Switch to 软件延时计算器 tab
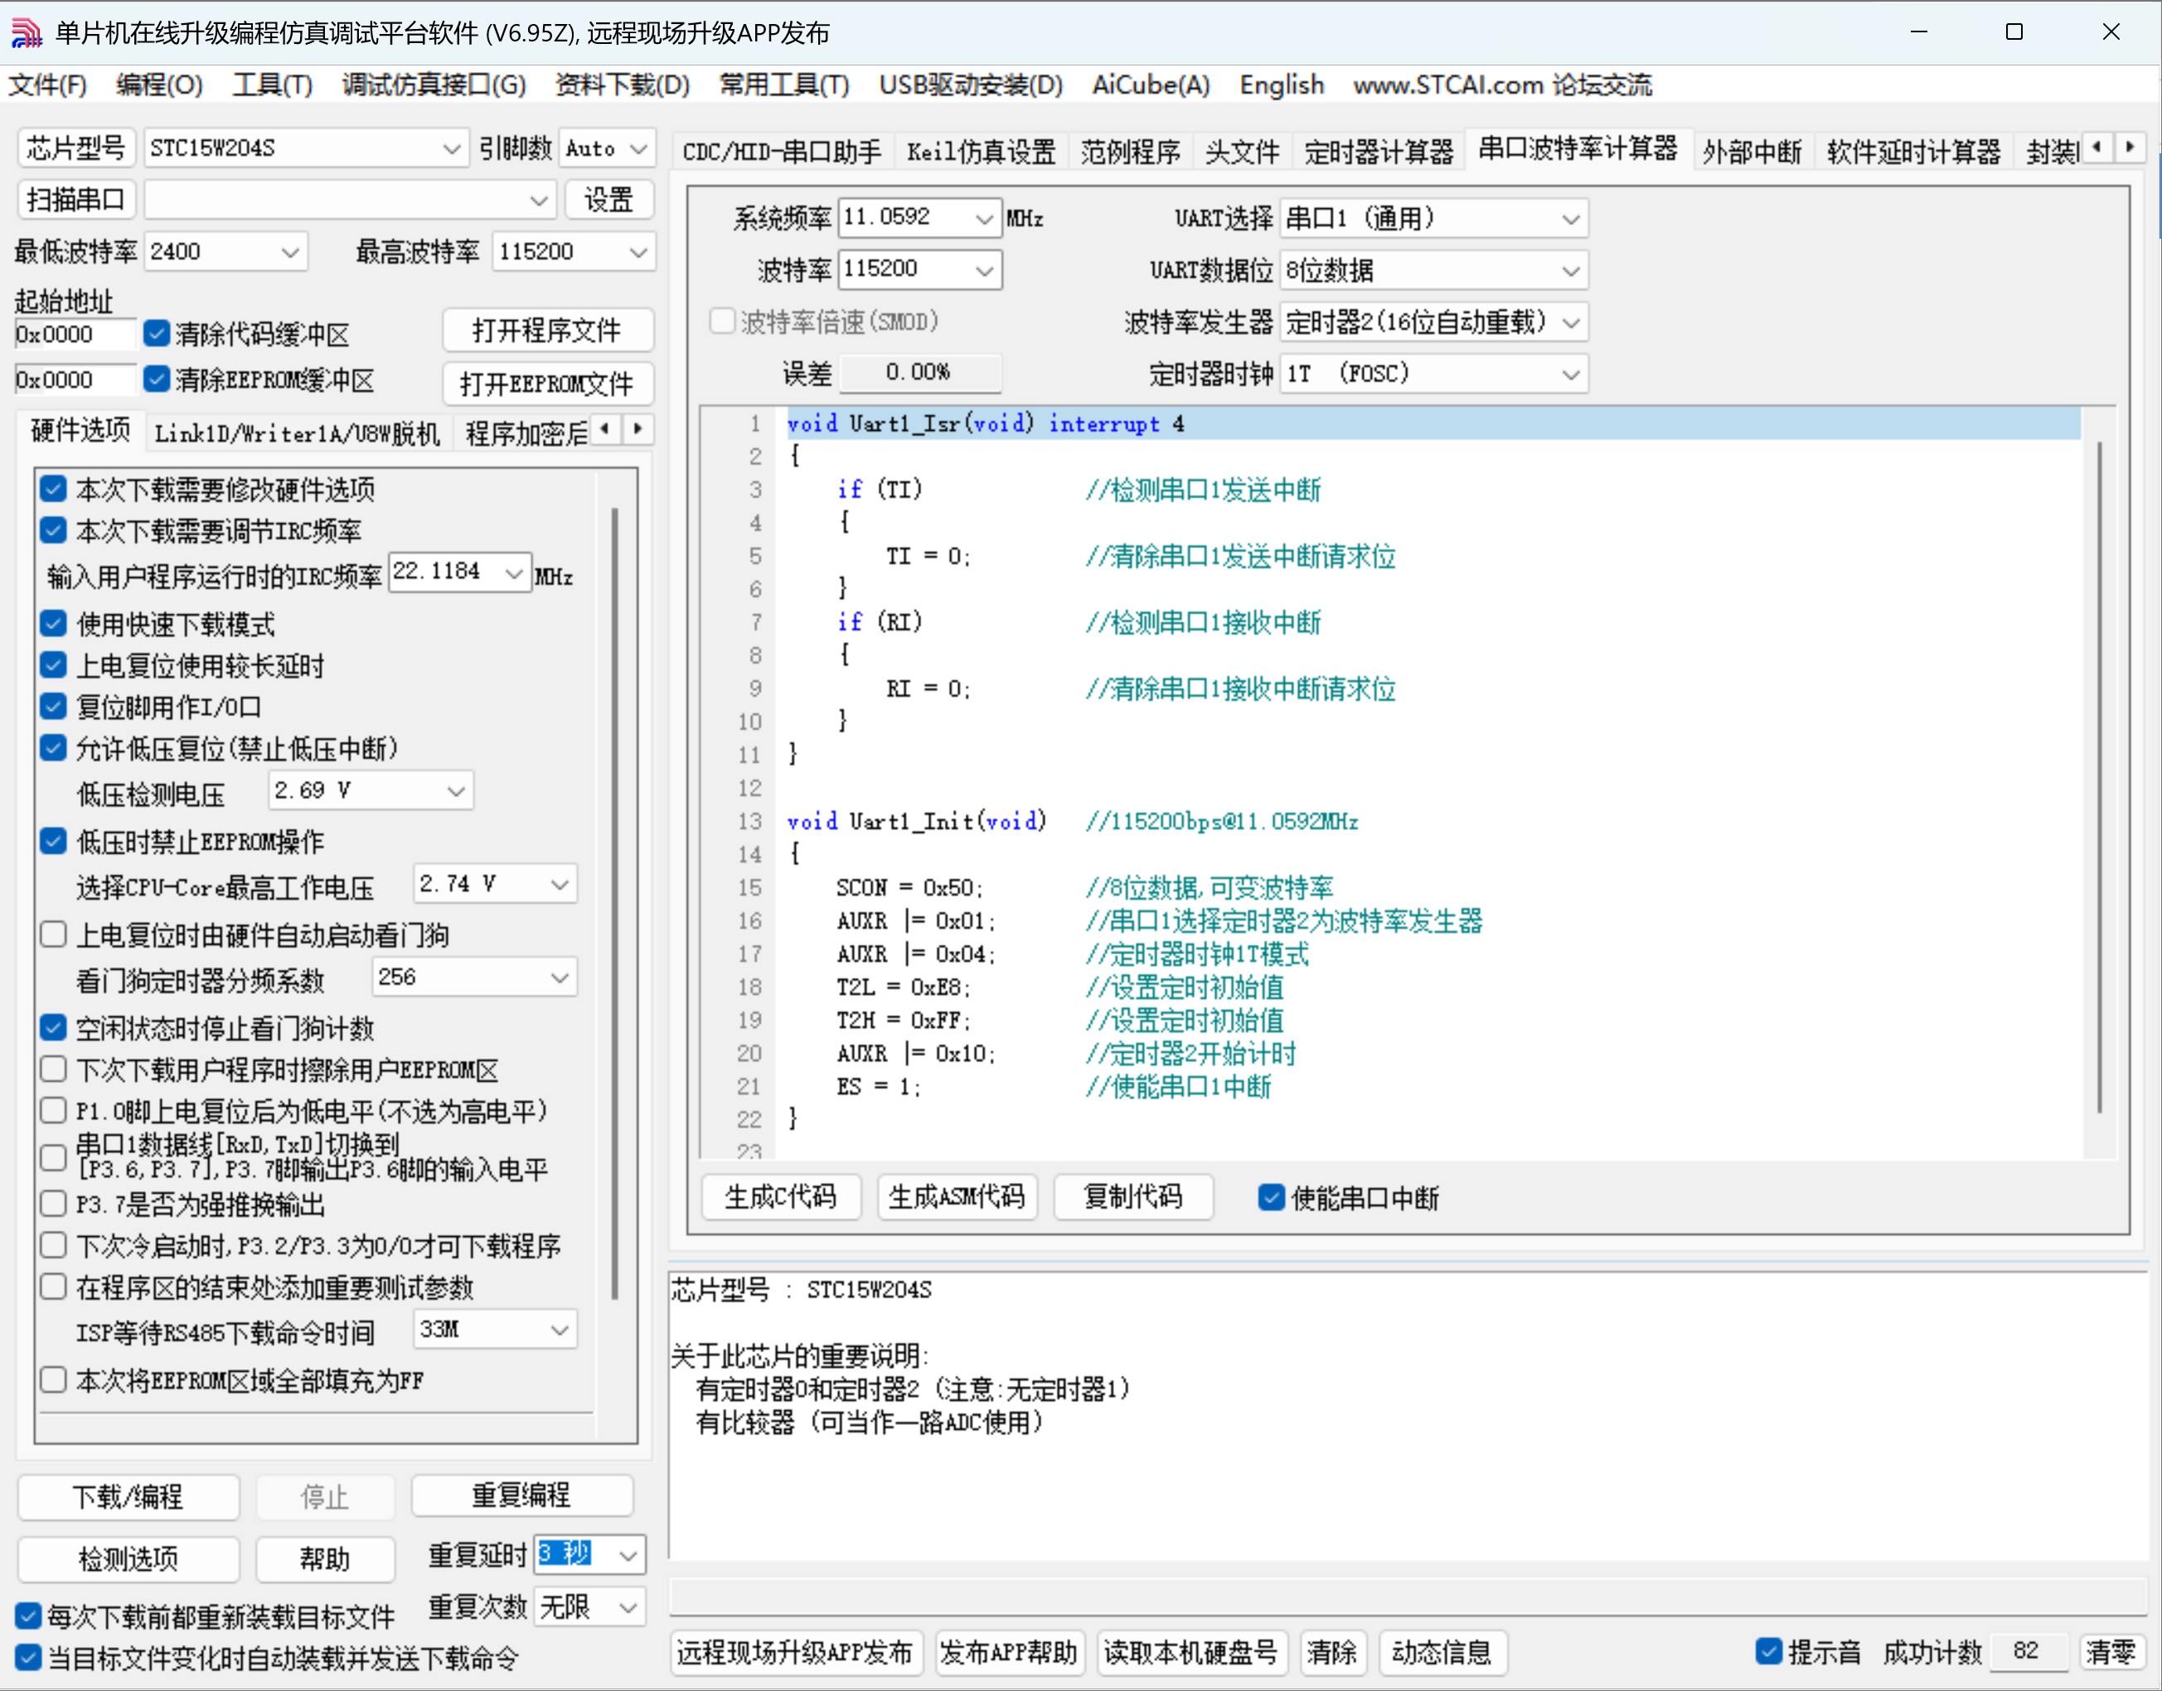 click(x=1913, y=152)
